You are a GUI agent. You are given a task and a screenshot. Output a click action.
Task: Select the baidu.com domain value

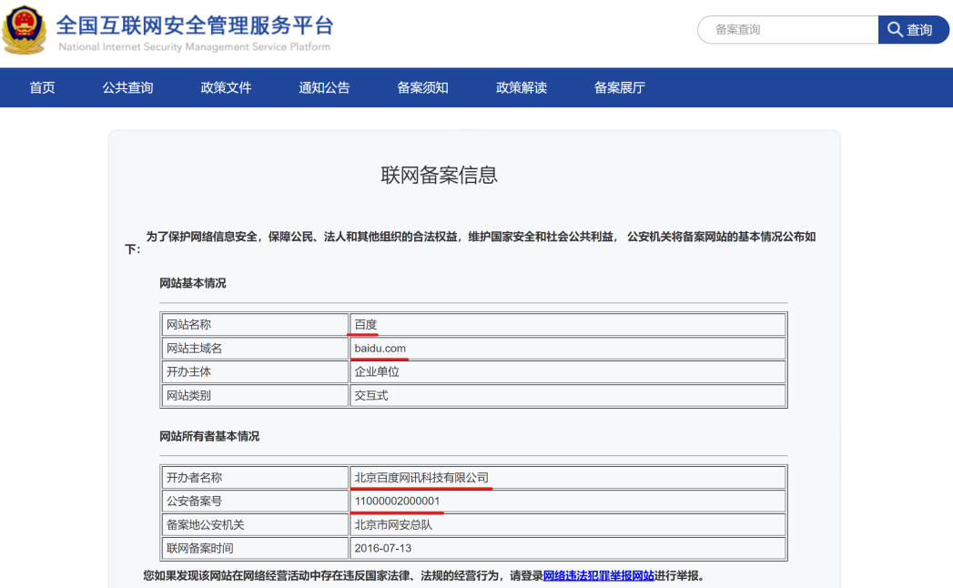pos(380,349)
